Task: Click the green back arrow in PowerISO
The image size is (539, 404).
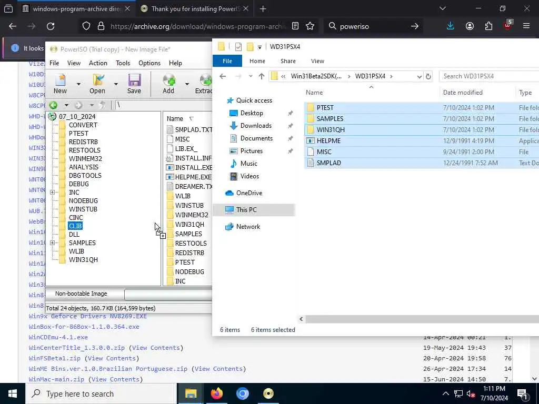Action: tap(53, 105)
